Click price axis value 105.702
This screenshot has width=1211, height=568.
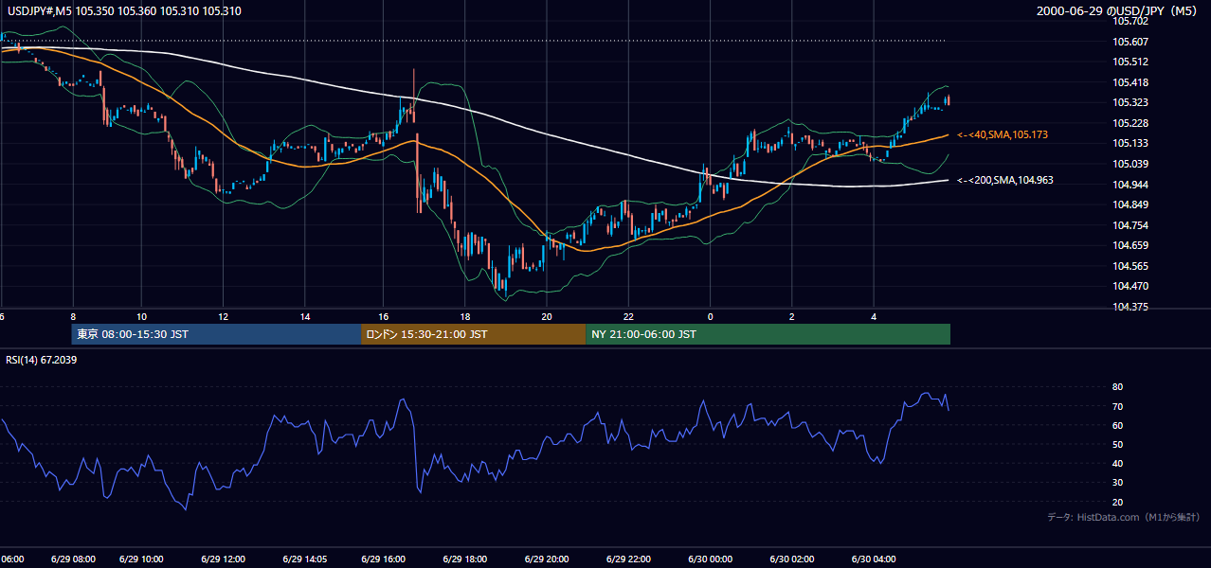tap(1130, 21)
